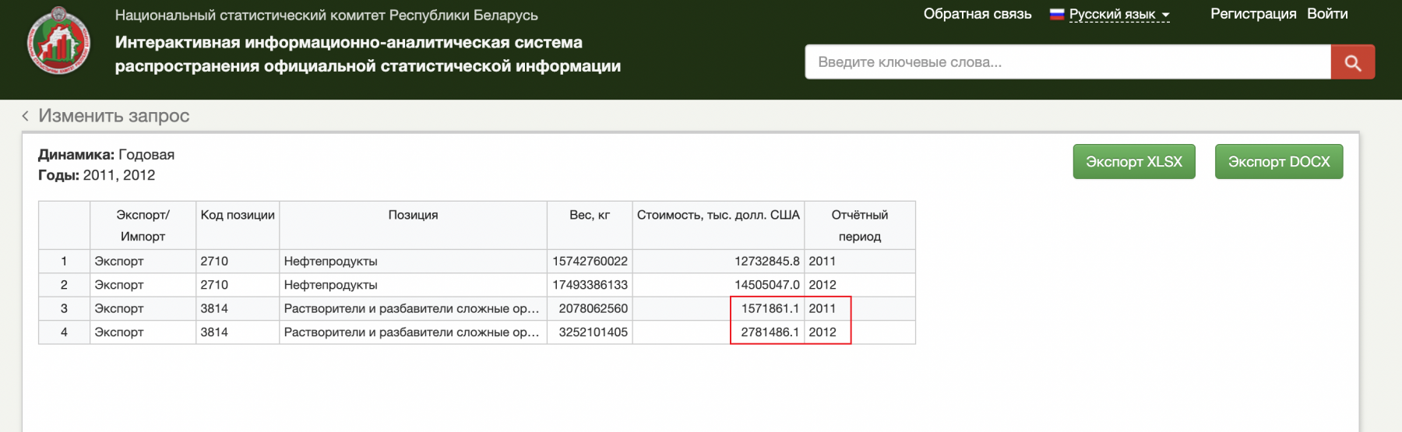Click the Belstat committee logo emblem
Screen dimensions: 1402x432
[x=58, y=40]
